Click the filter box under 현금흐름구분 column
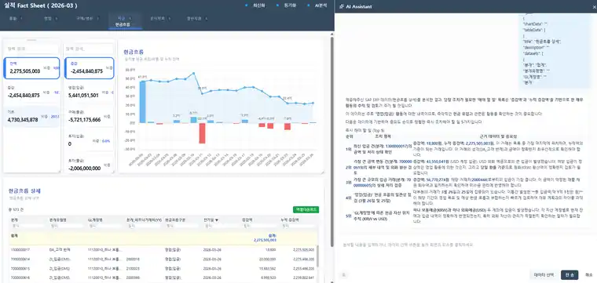 182,226
